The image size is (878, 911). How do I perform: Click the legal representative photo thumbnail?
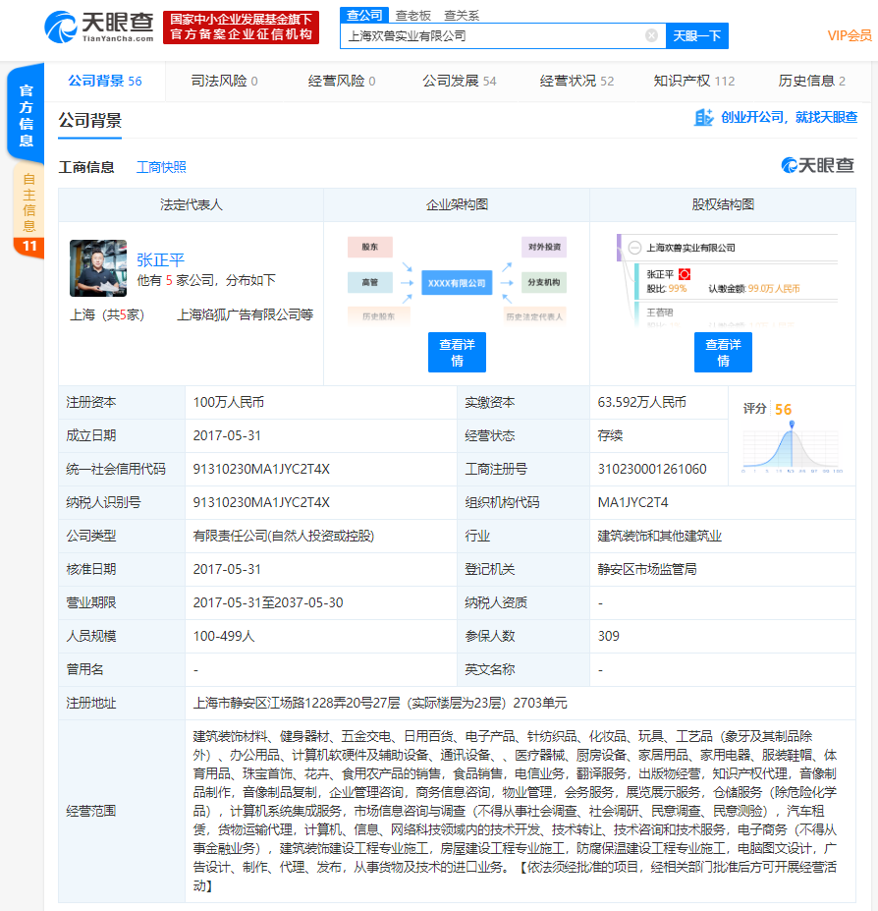(98, 268)
